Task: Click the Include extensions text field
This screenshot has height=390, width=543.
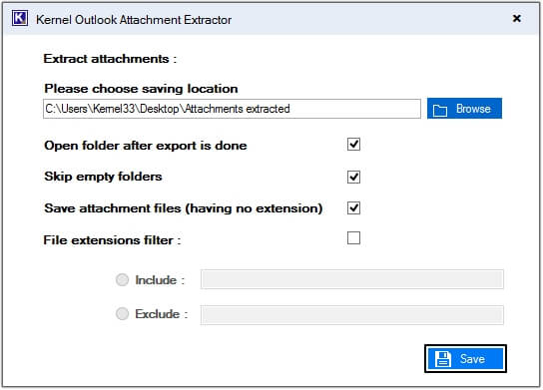Action: click(x=351, y=279)
